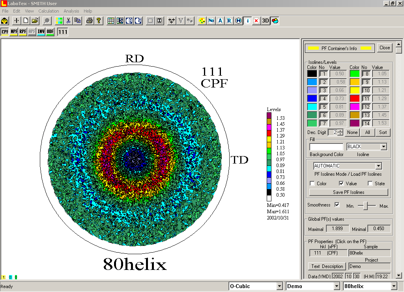Image resolution: width=404 pixels, height=292 pixels.
Task: Click the yellow question mark help icon
Action: pos(99,20)
